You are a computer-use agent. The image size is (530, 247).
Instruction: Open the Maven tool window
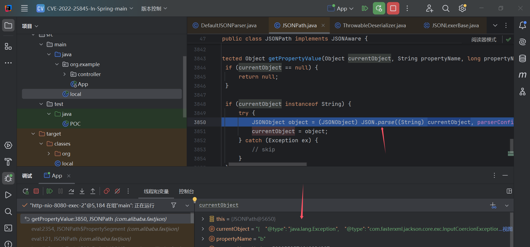[522, 75]
